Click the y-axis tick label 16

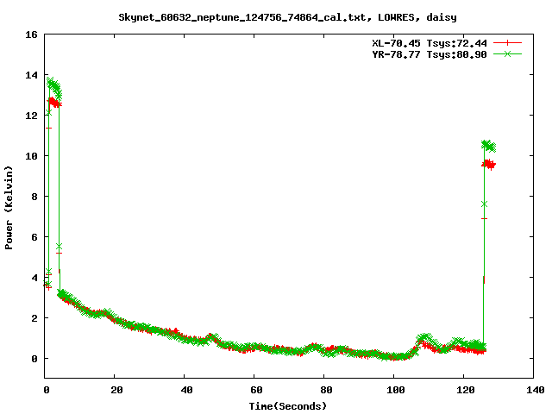[x=31, y=34]
